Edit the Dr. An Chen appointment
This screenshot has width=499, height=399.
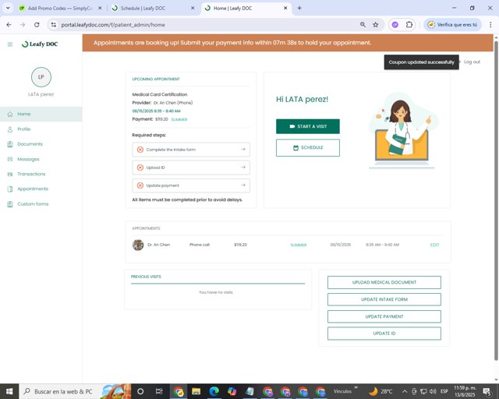tap(435, 245)
